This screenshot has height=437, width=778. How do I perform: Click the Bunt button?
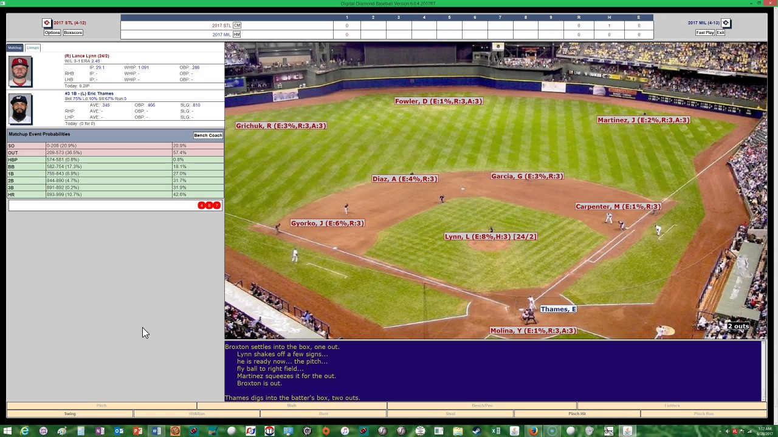click(x=323, y=414)
